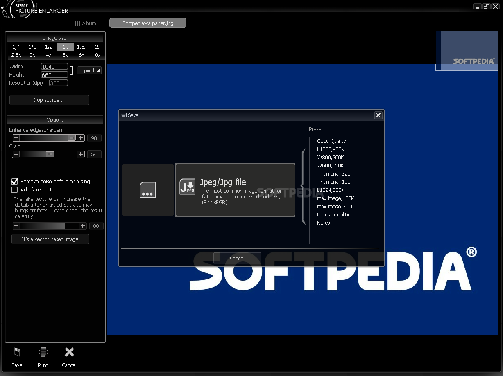Select 8x image size
Image resolution: width=503 pixels, height=376 pixels.
click(x=98, y=55)
